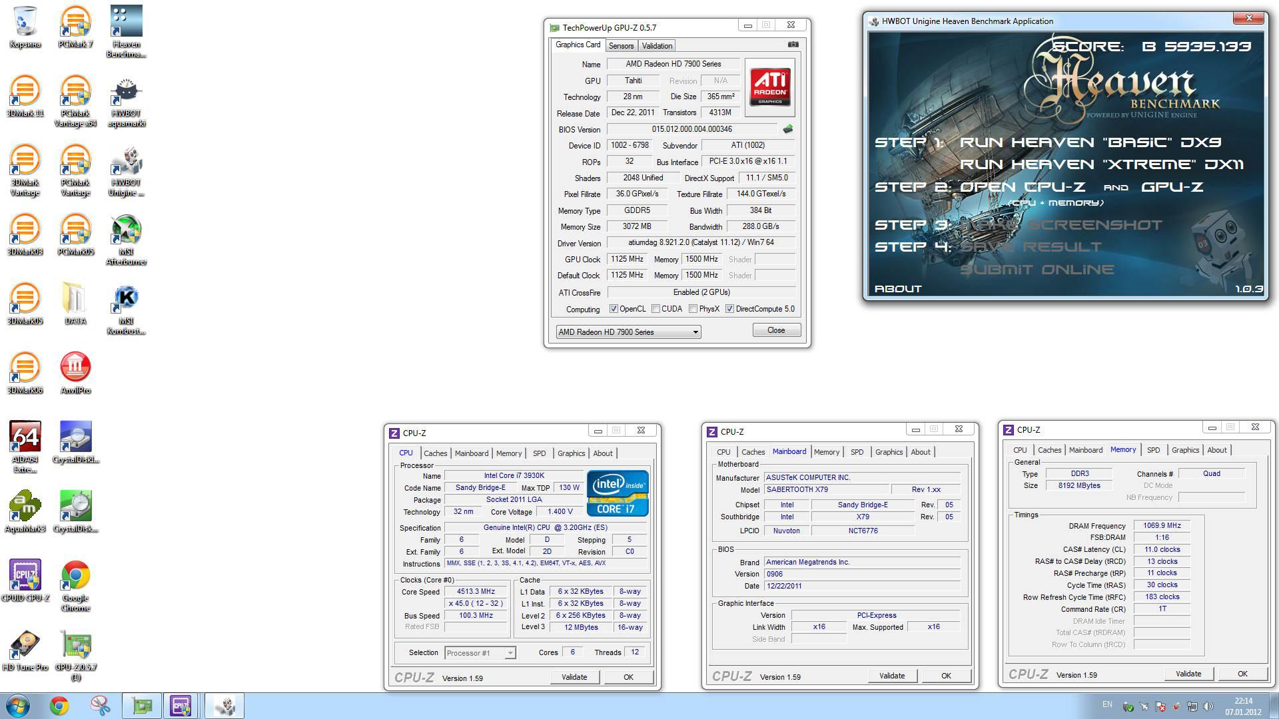Toggle the DirectCompute 5.0 checkbox

coord(729,309)
